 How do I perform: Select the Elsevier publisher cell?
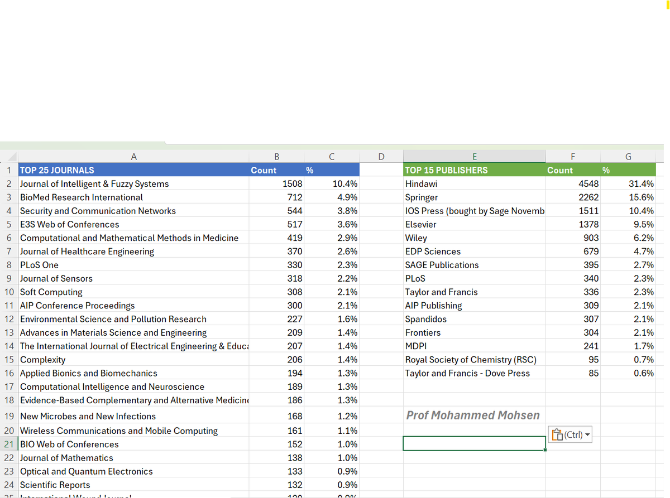(x=474, y=224)
